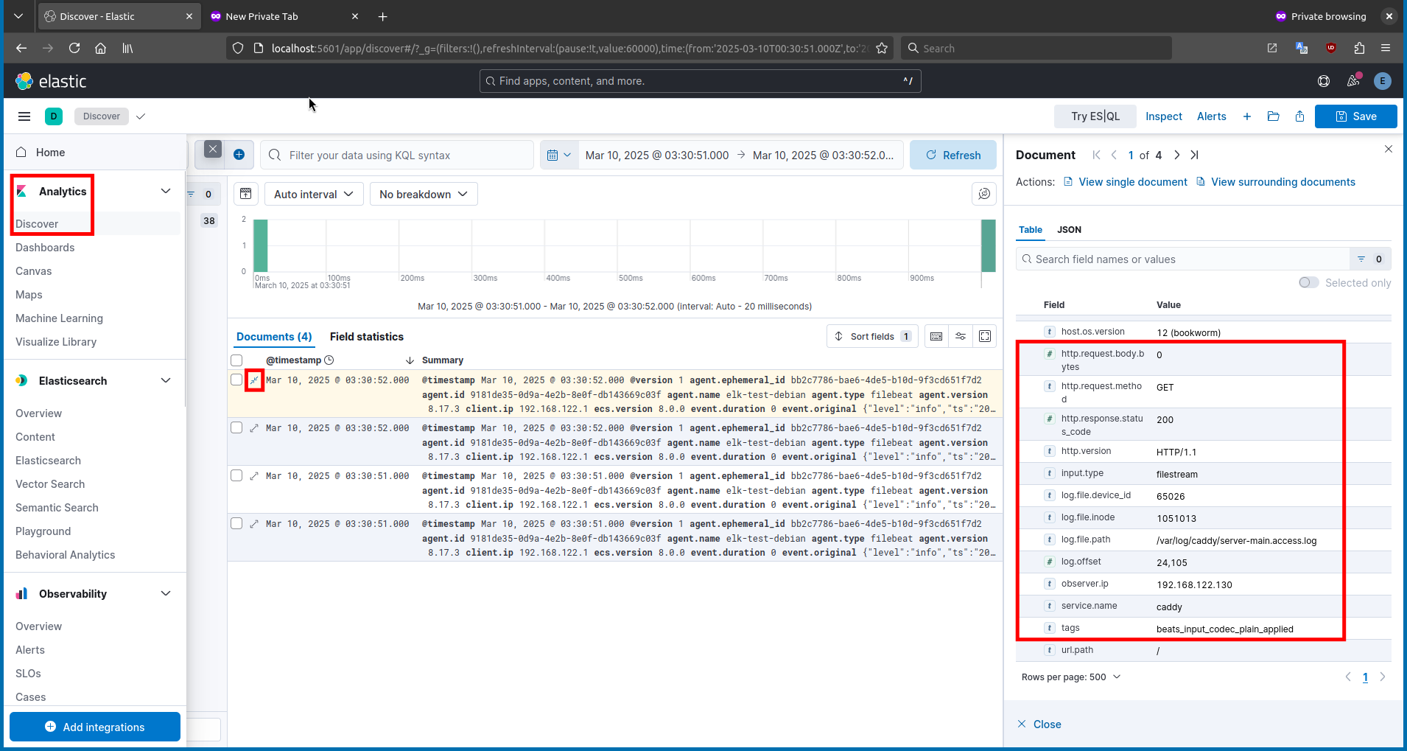Add filter with plus icon
Viewport: 1407px width, 751px height.
click(x=239, y=155)
